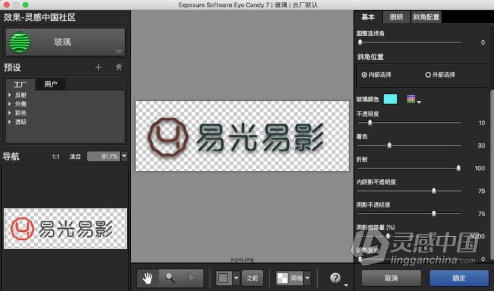Open the palette dropdown arrow
Viewport: 494px width, 291px height.
pyautogui.click(x=419, y=102)
